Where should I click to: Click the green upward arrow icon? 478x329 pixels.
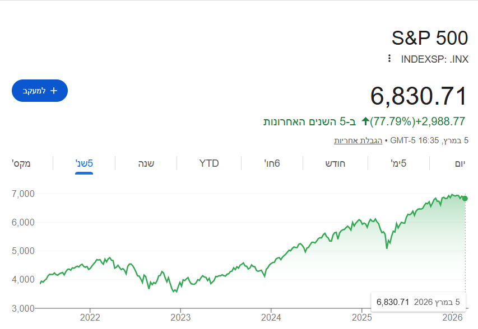366,121
